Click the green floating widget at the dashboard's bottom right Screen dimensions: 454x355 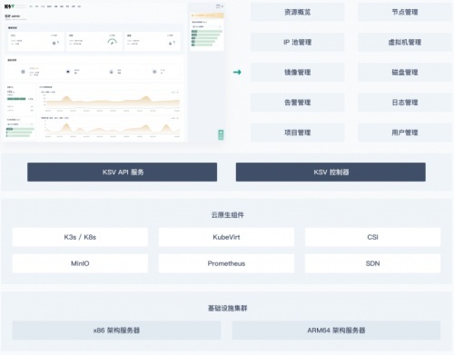(221, 134)
